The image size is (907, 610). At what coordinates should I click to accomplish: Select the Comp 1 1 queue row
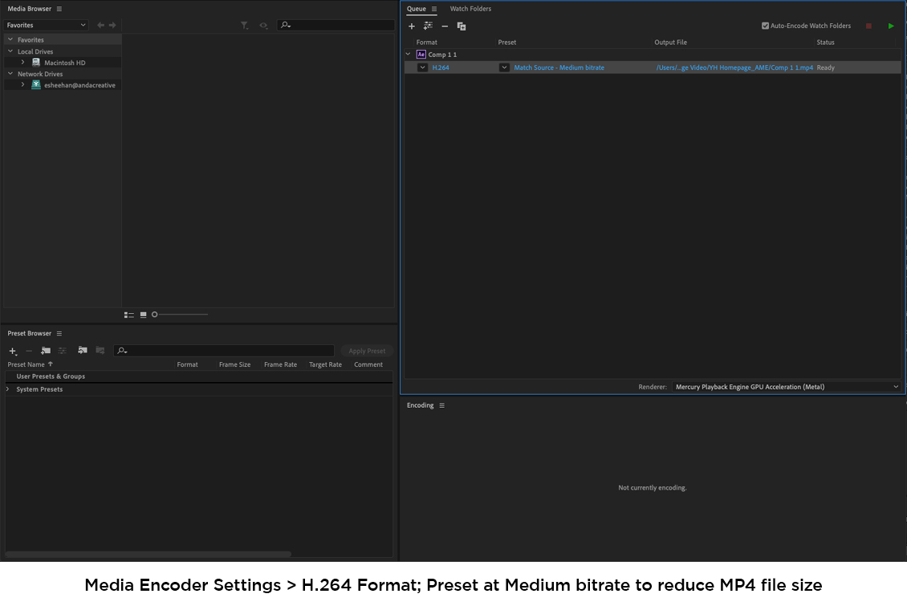coord(653,55)
